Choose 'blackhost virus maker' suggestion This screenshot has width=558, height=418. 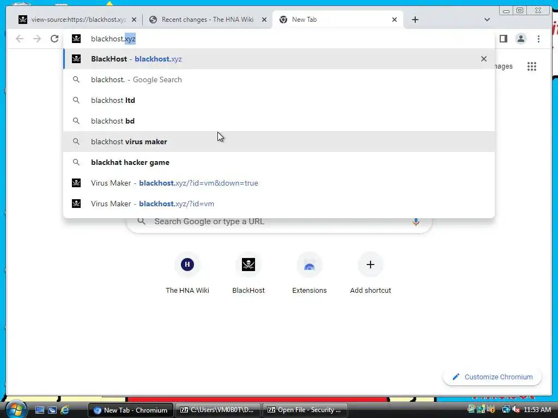[x=279, y=142]
